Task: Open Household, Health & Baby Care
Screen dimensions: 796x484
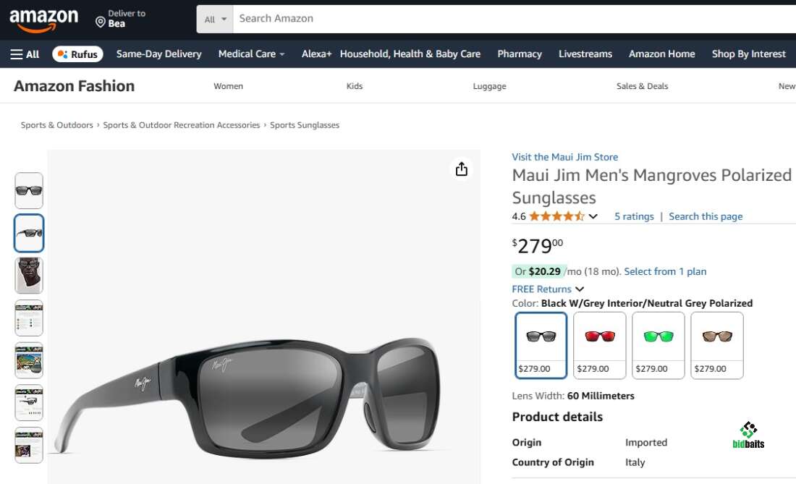Action: (410, 54)
